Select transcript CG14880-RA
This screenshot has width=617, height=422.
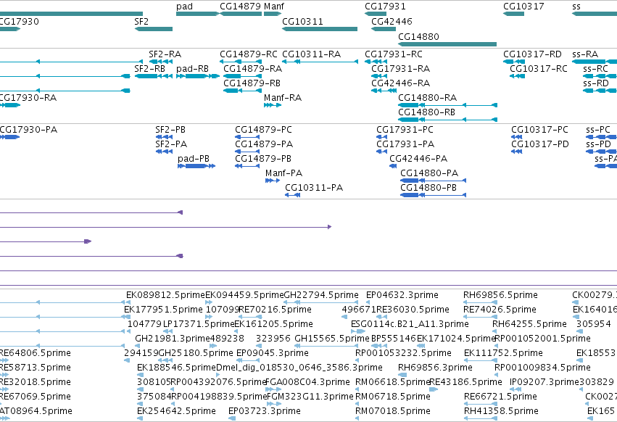point(448,105)
